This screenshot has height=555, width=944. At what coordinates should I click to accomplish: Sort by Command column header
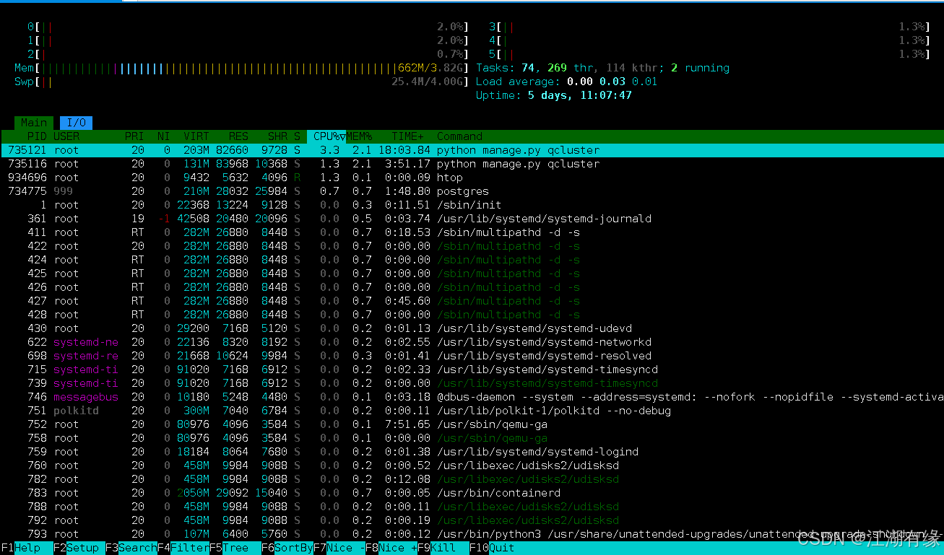pyautogui.click(x=459, y=136)
